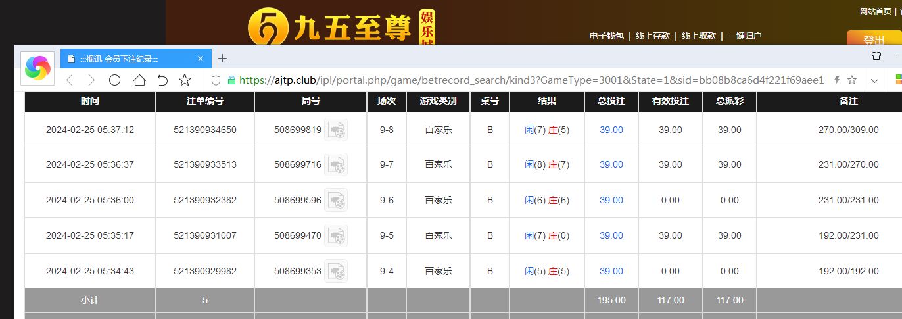The image size is (902, 319).
Task: Reload the page with the refresh icon
Action: click(114, 80)
